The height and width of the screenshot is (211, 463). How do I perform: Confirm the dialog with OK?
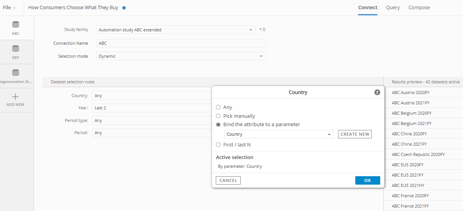[368, 180]
